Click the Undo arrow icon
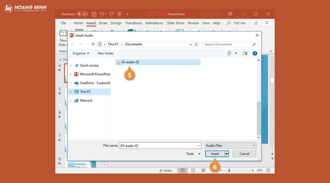Screen dimensions: 330x183 102,14
